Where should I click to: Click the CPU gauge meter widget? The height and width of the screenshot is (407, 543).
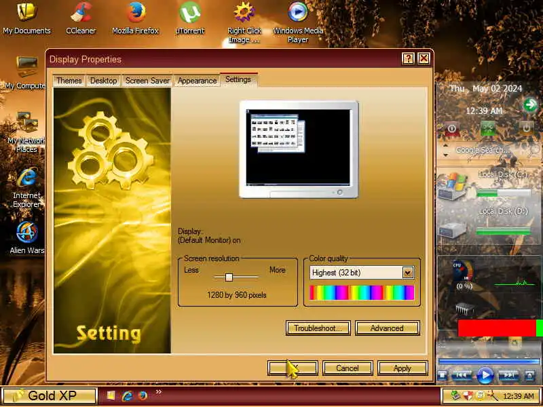coord(464,272)
